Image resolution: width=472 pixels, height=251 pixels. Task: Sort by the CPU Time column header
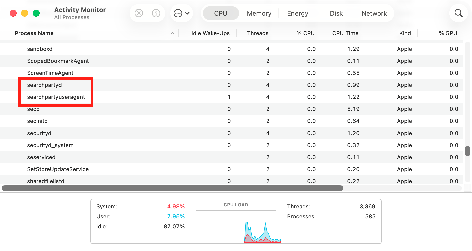[x=345, y=33]
